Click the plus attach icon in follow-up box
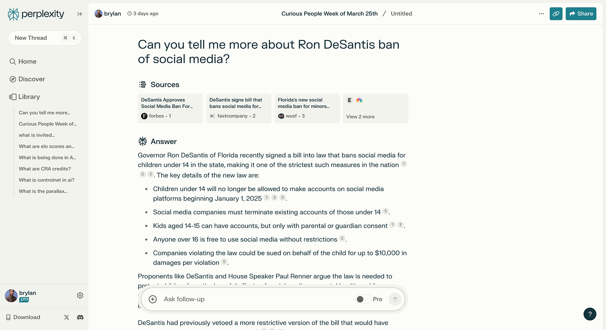606x330 pixels. 153,299
